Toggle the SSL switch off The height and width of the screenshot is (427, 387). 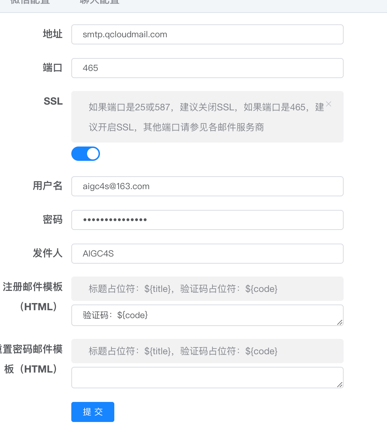click(x=86, y=154)
